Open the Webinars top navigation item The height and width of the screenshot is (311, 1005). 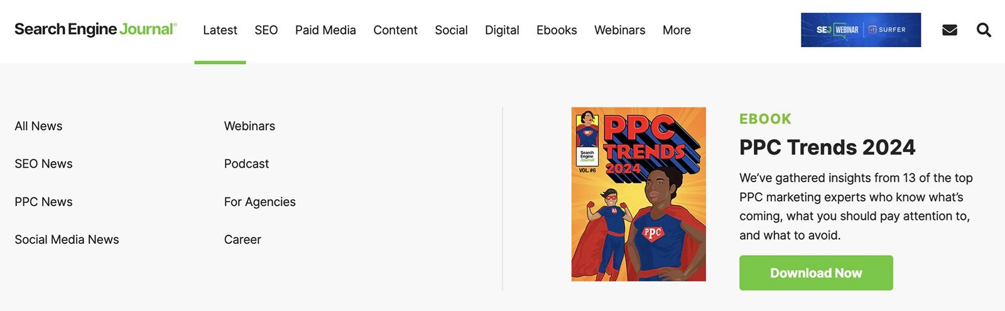(619, 30)
